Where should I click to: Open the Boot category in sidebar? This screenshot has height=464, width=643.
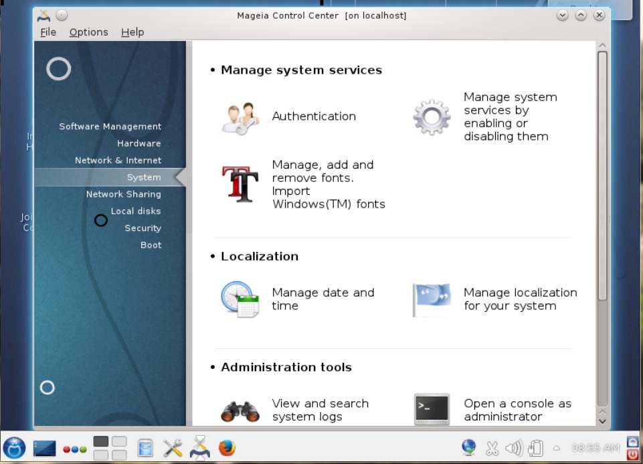point(151,245)
